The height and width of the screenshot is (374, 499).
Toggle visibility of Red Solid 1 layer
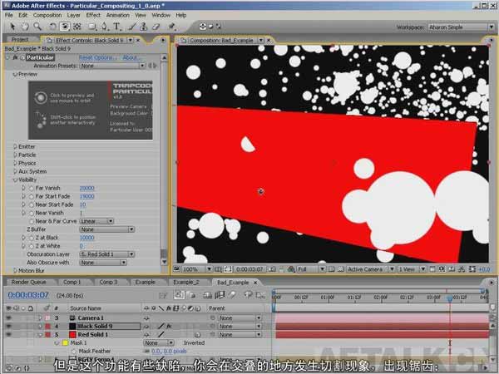[8, 334]
